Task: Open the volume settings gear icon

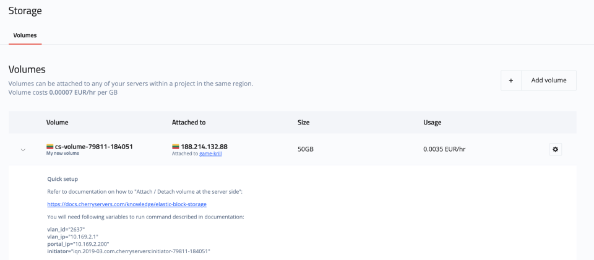Action: (x=555, y=149)
